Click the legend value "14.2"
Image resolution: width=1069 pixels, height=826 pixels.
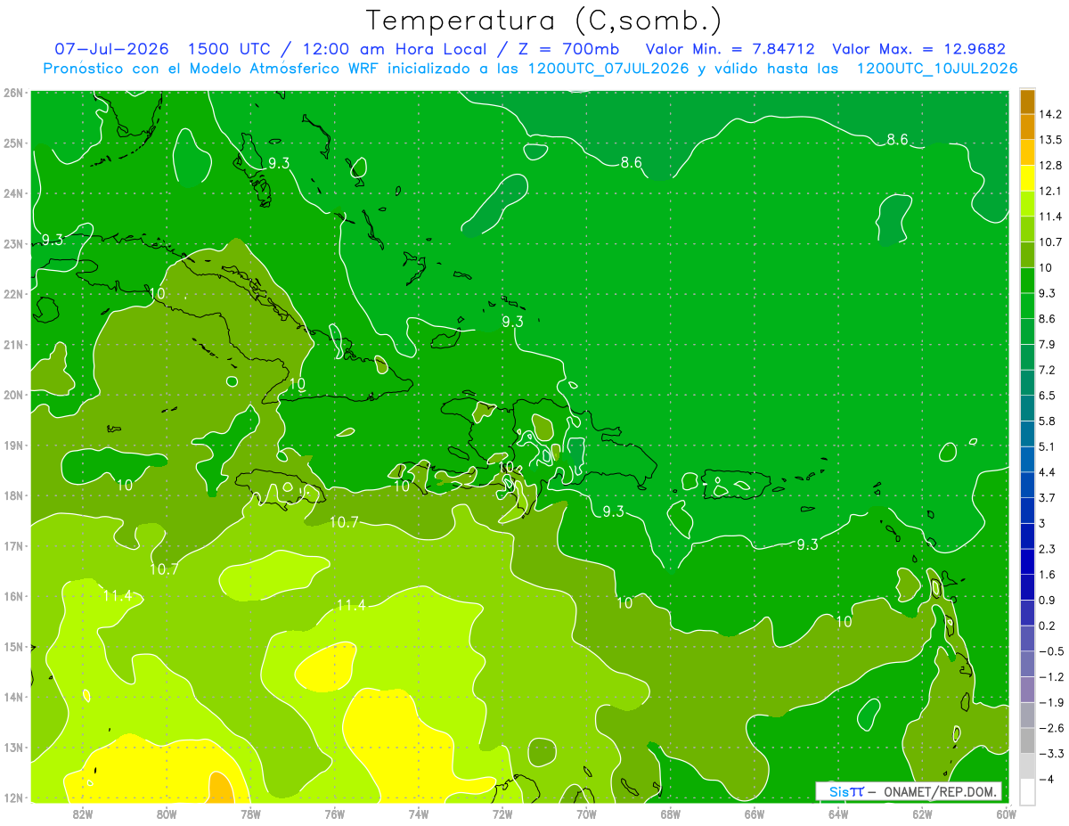pyautogui.click(x=1050, y=114)
